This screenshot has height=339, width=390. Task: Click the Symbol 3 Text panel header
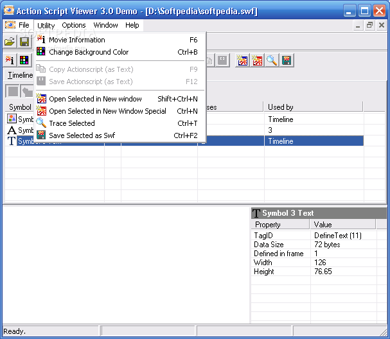(x=319, y=213)
